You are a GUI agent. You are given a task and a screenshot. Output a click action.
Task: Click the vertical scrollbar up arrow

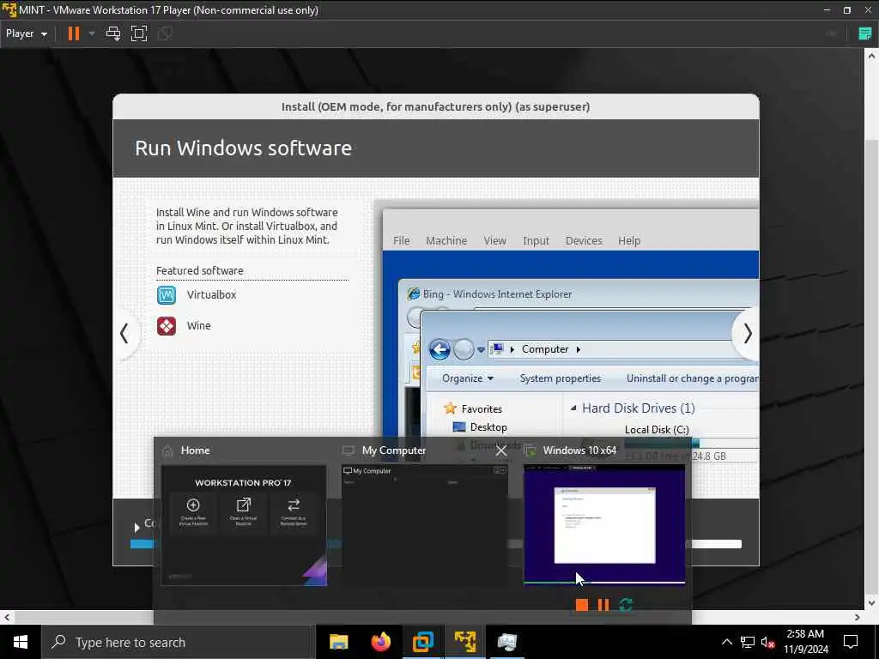click(x=870, y=56)
